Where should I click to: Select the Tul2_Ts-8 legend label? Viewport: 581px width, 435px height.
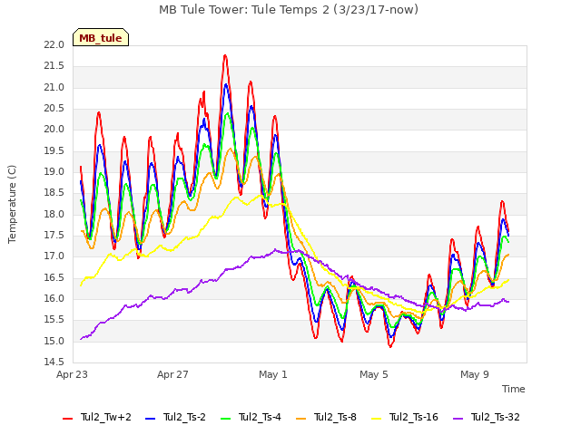(x=335, y=417)
